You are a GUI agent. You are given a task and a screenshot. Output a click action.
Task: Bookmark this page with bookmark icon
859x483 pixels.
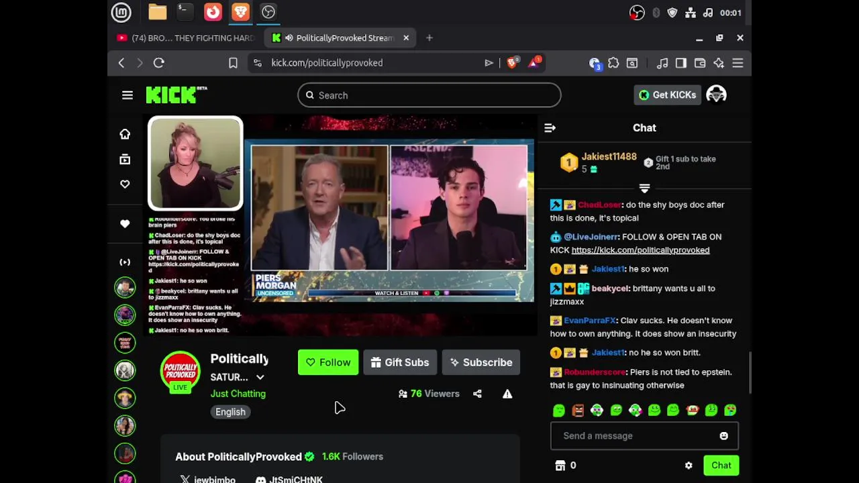click(233, 62)
